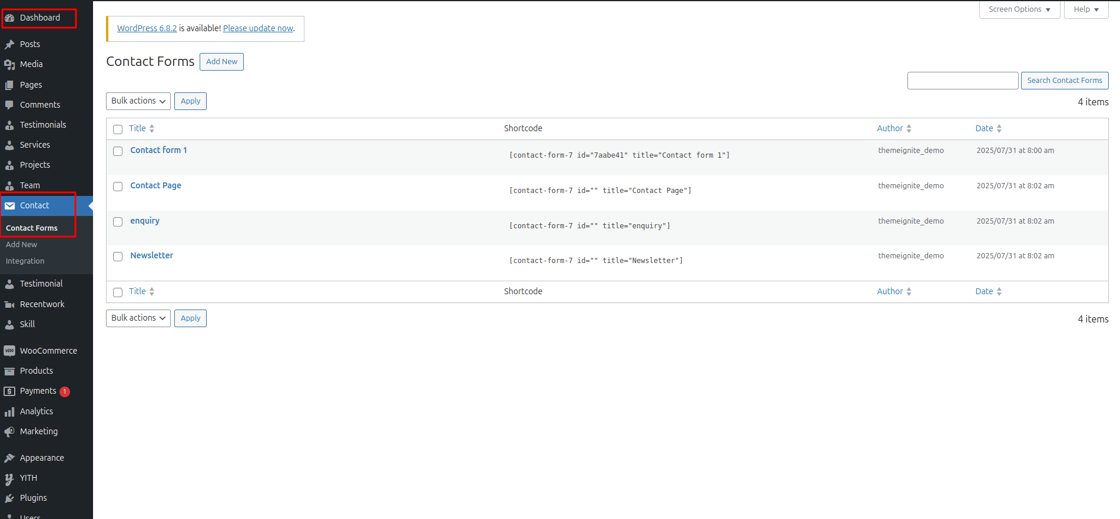This screenshot has height=519, width=1120.
Task: Click the Appearance paintbrush icon
Action: (x=9, y=458)
